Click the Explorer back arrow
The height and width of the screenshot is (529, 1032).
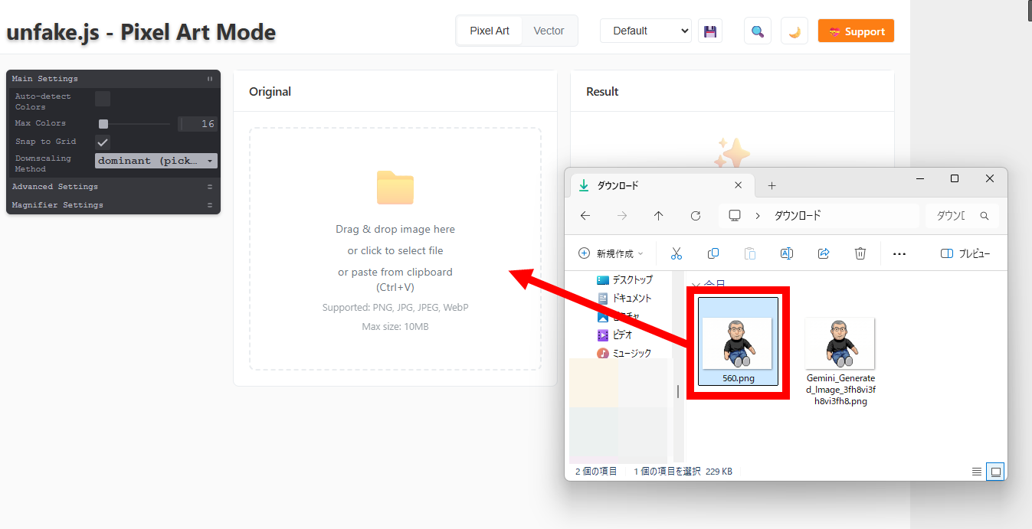tap(585, 216)
